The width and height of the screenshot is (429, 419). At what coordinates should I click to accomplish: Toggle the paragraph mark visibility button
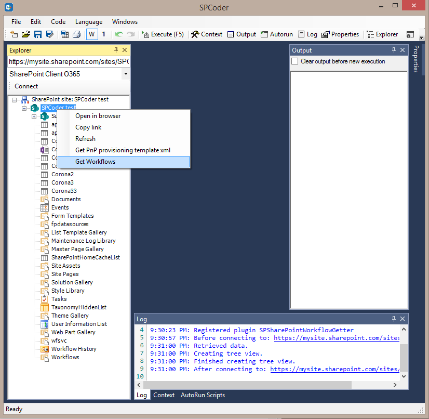point(103,34)
